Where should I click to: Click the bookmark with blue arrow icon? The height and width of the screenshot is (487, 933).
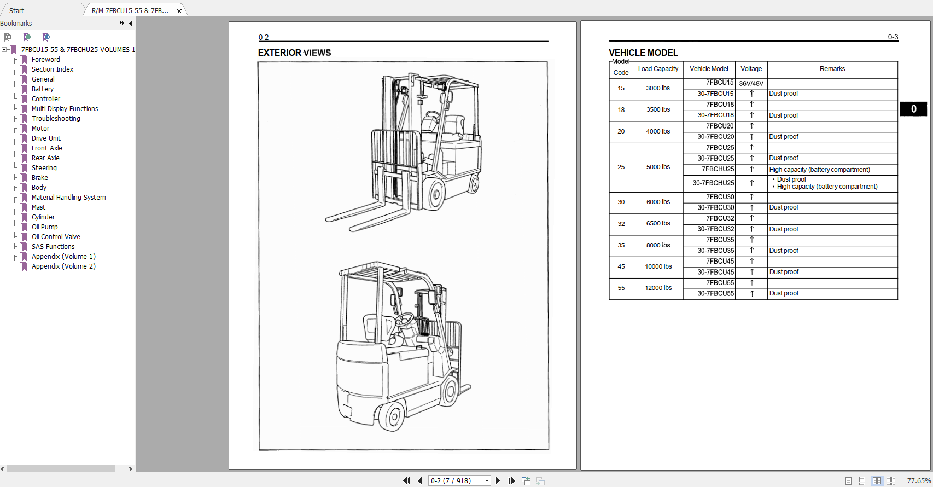(x=46, y=37)
